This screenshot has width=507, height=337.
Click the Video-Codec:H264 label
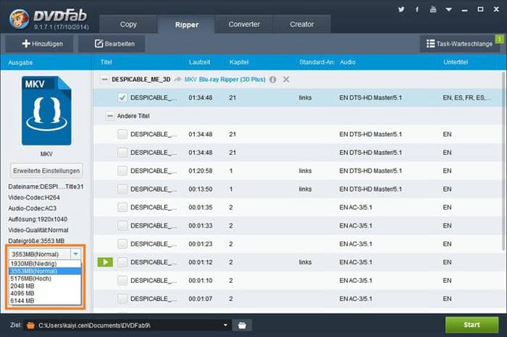tap(34, 197)
